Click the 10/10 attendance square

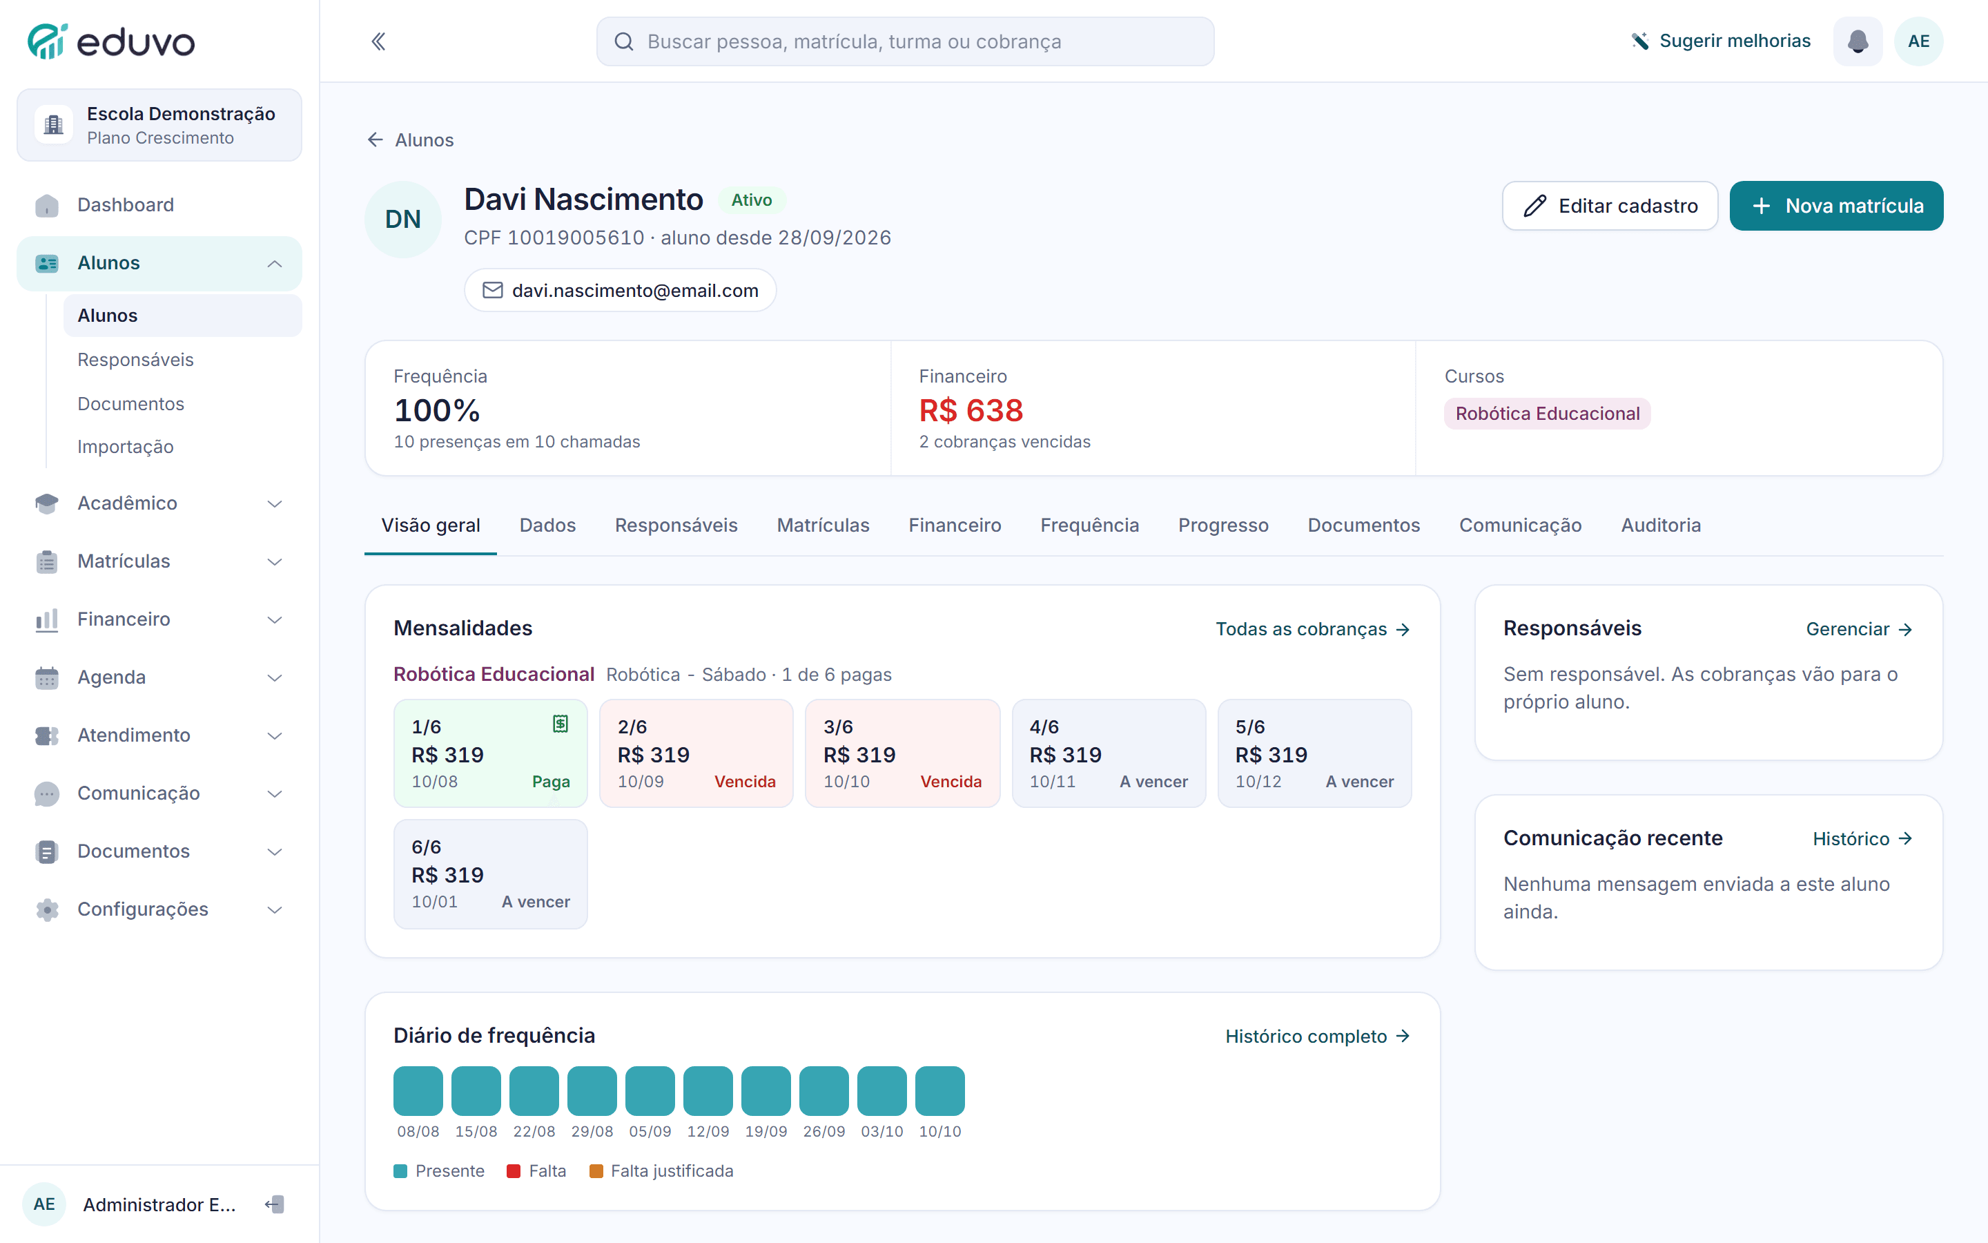(939, 1091)
